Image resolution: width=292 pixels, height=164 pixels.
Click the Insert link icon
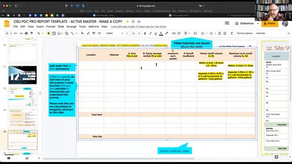[x=173, y=33]
